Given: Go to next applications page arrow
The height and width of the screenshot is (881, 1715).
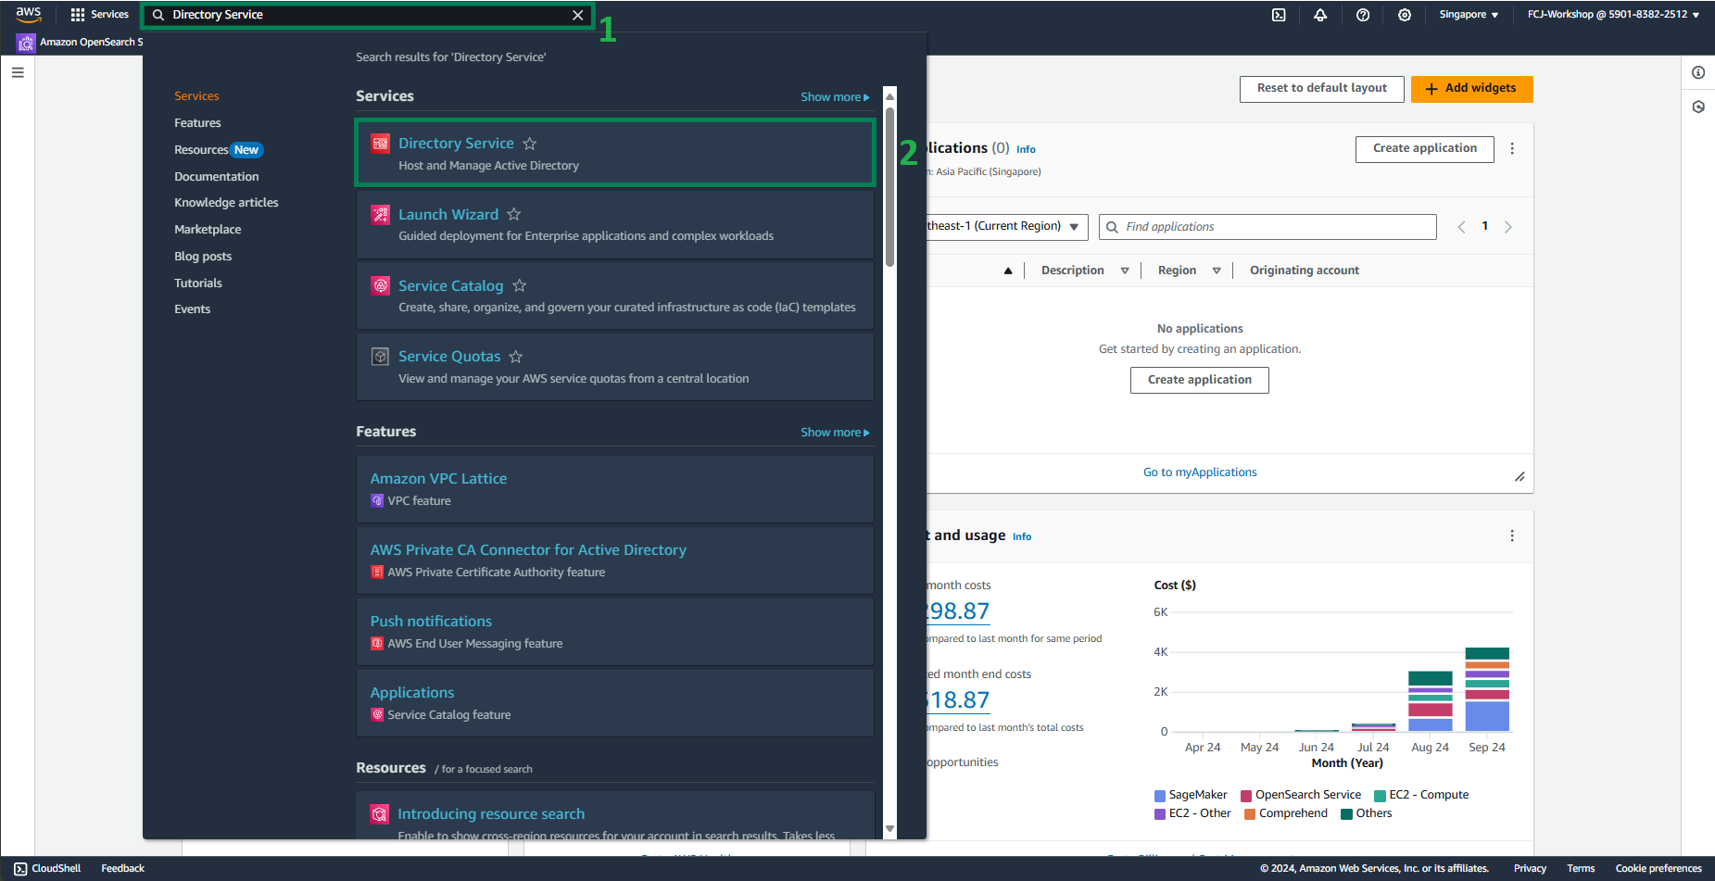Looking at the screenshot, I should pyautogui.click(x=1508, y=227).
